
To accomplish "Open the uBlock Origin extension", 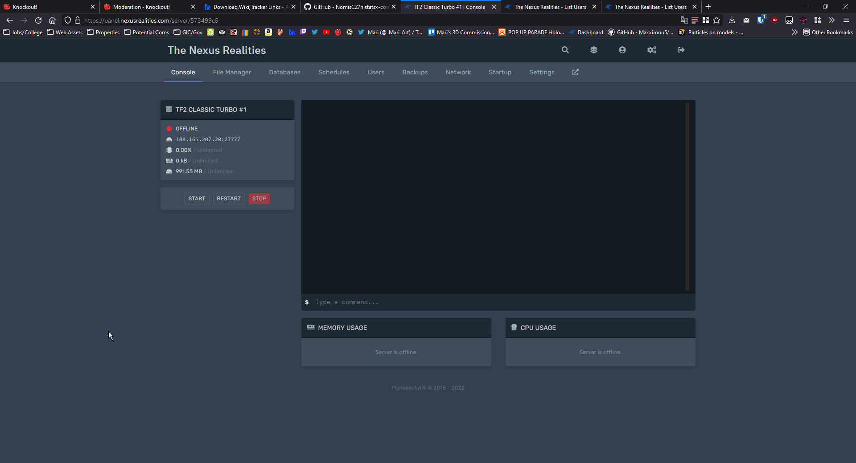I will [x=775, y=20].
